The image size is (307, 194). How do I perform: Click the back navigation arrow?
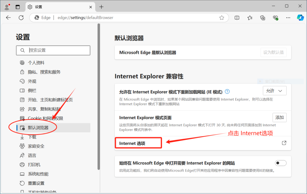[x=8, y=18]
